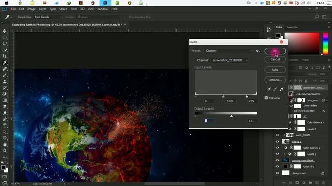Select the Lasso tool
The image size is (332, 186).
[x=5, y=43]
